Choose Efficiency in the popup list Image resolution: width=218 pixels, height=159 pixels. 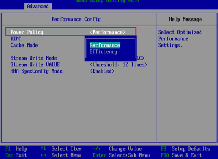(103, 52)
